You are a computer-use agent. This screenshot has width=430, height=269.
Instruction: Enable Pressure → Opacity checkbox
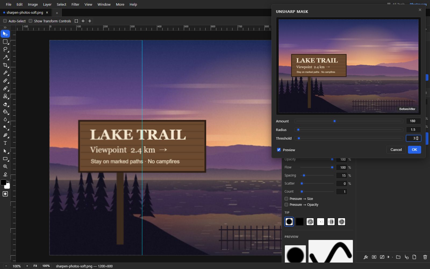[x=286, y=205]
